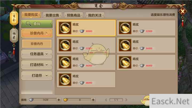Expand the 打造材料 category
Screen dimensions: 192x108
(x=37, y=65)
